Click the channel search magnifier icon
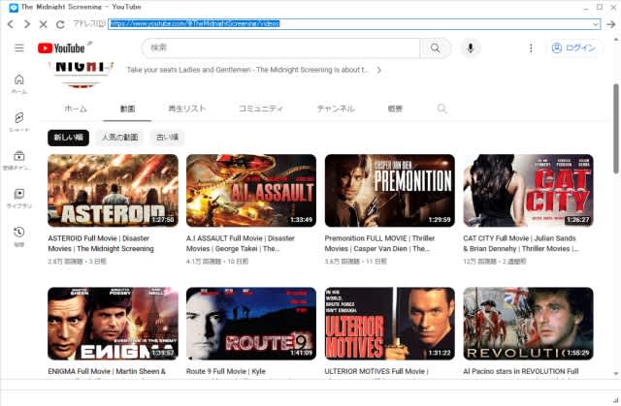This screenshot has width=621, height=406. pyautogui.click(x=442, y=109)
